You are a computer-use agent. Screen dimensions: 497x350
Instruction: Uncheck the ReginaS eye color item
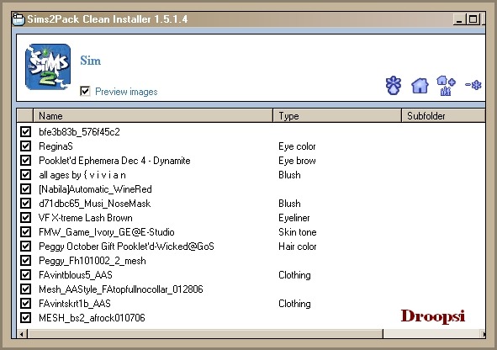[x=26, y=146]
